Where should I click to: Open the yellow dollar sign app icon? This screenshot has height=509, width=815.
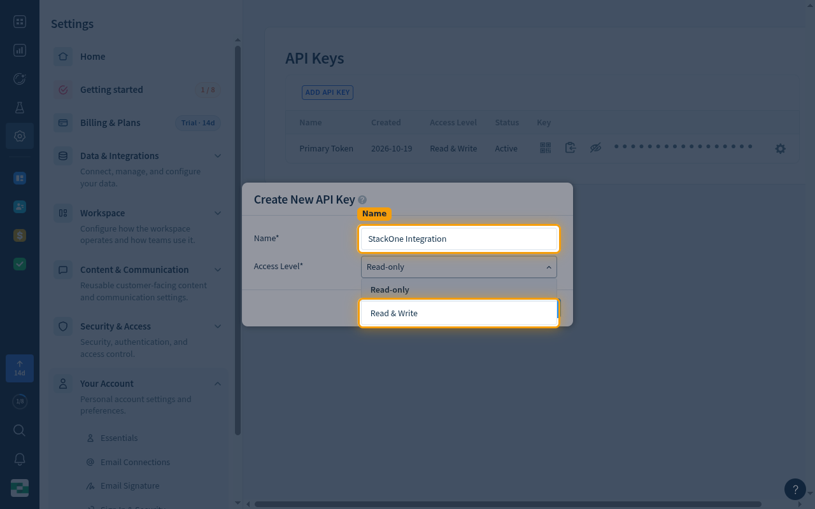point(20,235)
